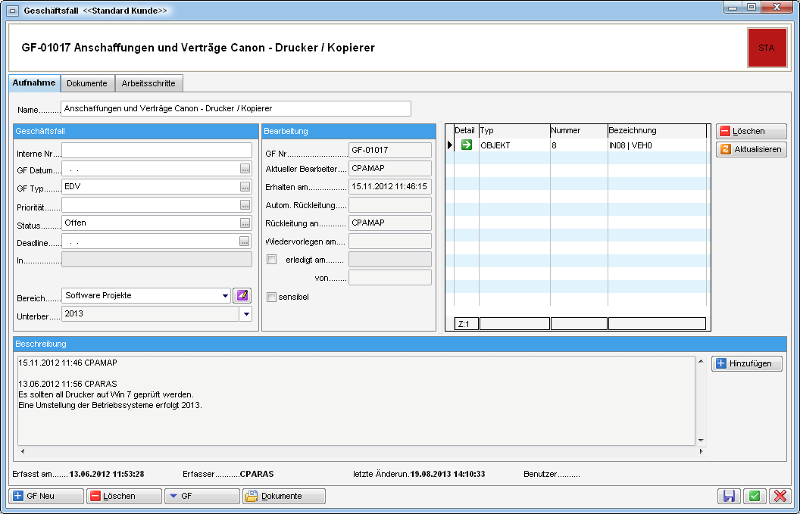Click the purple edit icon beside Bereich

click(242, 295)
